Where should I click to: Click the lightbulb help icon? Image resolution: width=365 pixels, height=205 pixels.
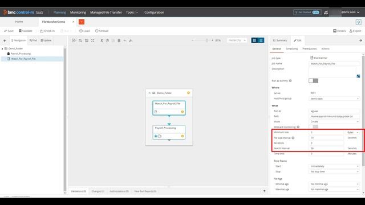pyautogui.click(x=359, y=22)
